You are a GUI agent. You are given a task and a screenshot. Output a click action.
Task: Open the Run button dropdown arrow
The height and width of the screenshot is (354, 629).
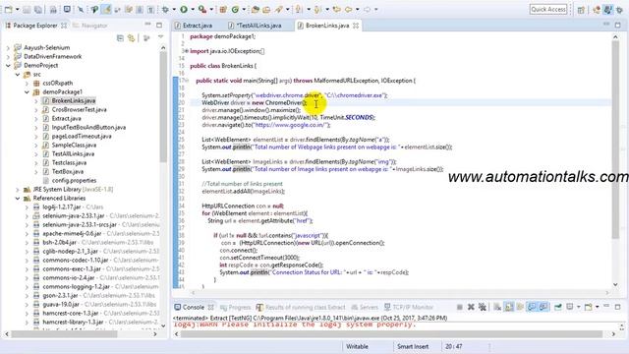tap(193, 9)
